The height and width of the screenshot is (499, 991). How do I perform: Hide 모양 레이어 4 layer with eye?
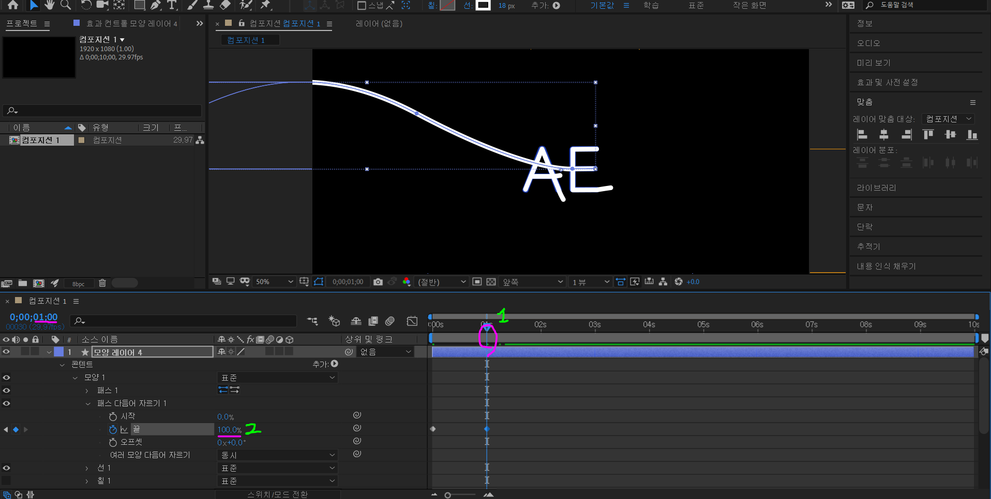6,352
